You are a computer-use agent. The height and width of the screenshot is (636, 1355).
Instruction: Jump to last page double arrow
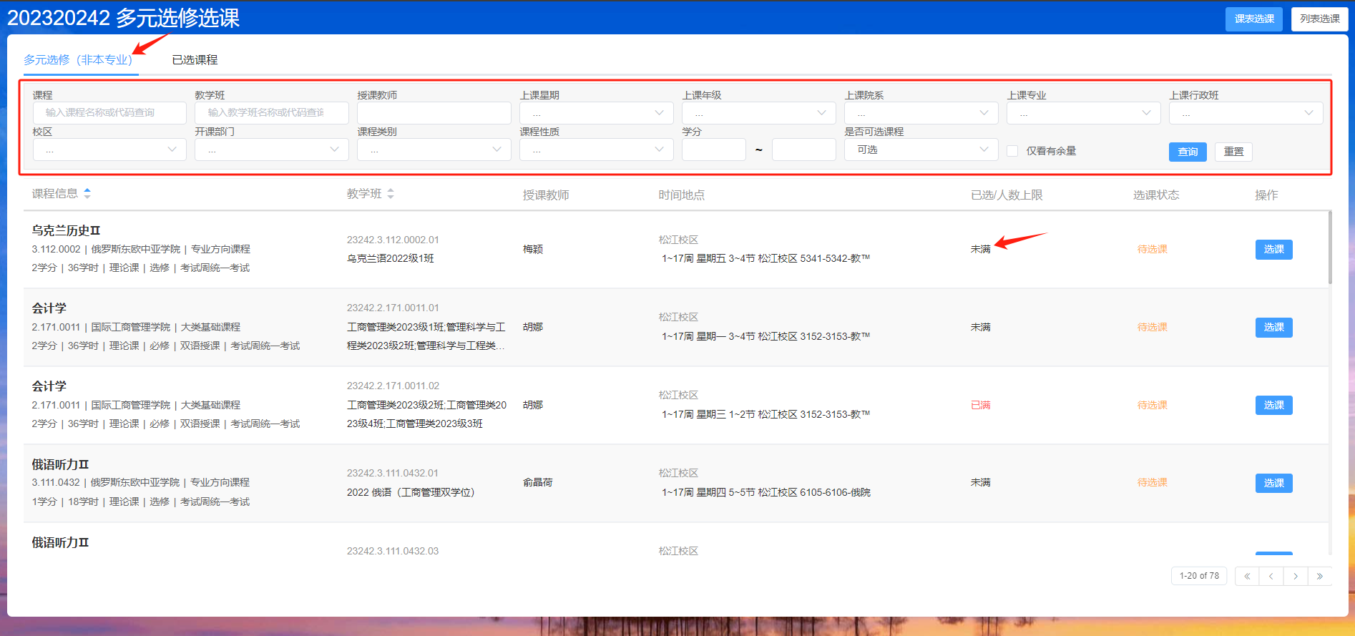[1319, 576]
